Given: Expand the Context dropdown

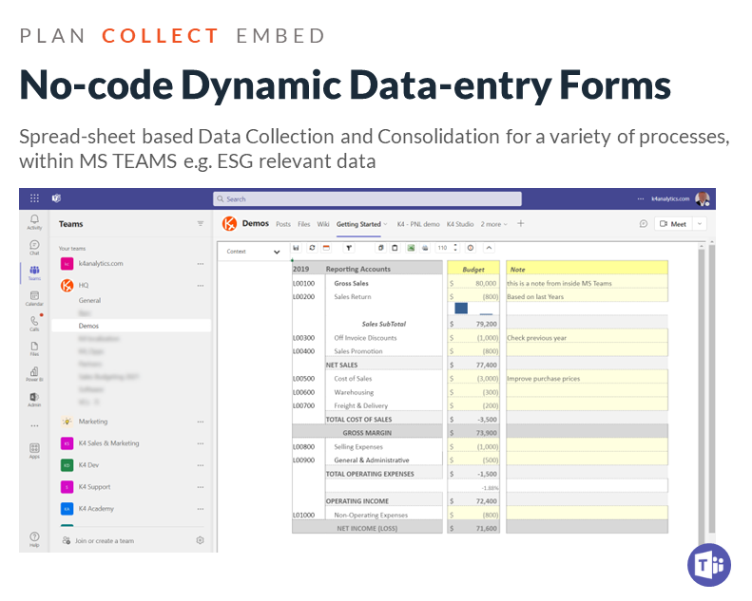Looking at the screenshot, I should 276,252.
